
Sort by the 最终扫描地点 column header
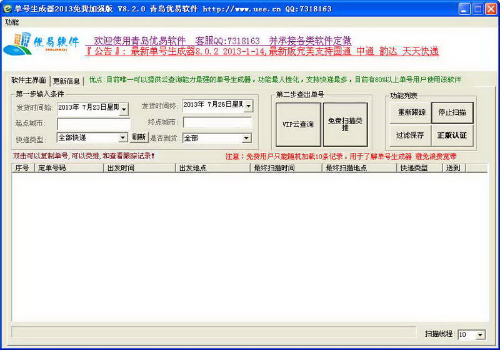click(359, 168)
